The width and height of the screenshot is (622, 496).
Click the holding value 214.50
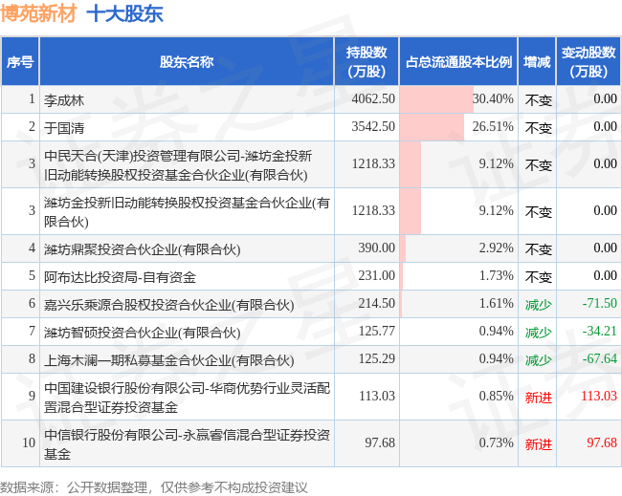[377, 303]
